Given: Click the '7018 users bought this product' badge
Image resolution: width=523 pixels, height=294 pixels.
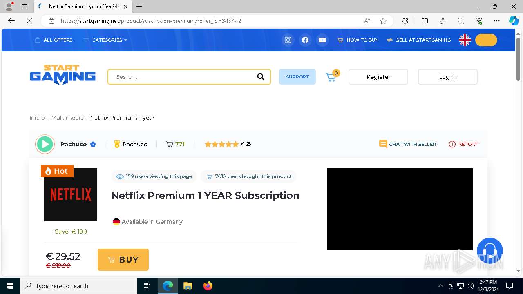Looking at the screenshot, I should click(248, 176).
